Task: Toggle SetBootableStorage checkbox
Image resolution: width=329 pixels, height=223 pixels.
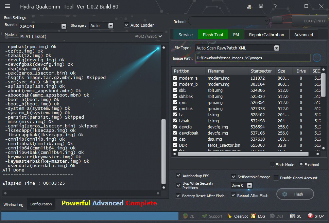Action: click(233, 177)
